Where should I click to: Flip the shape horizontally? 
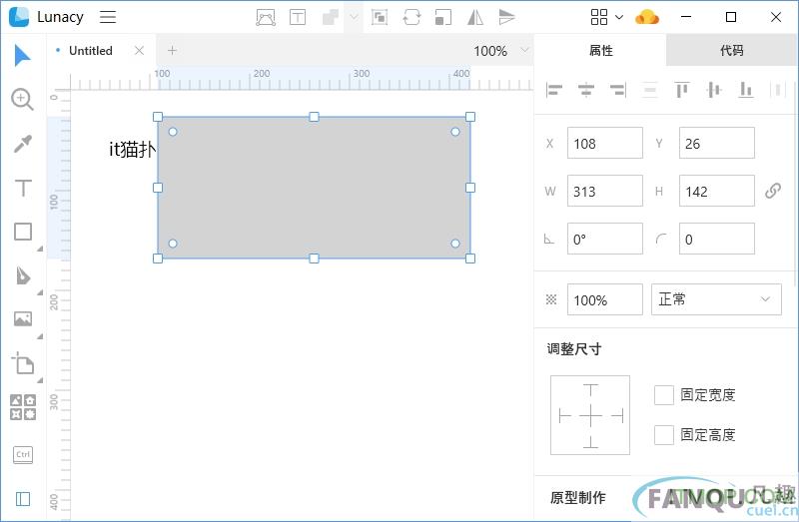tap(475, 17)
